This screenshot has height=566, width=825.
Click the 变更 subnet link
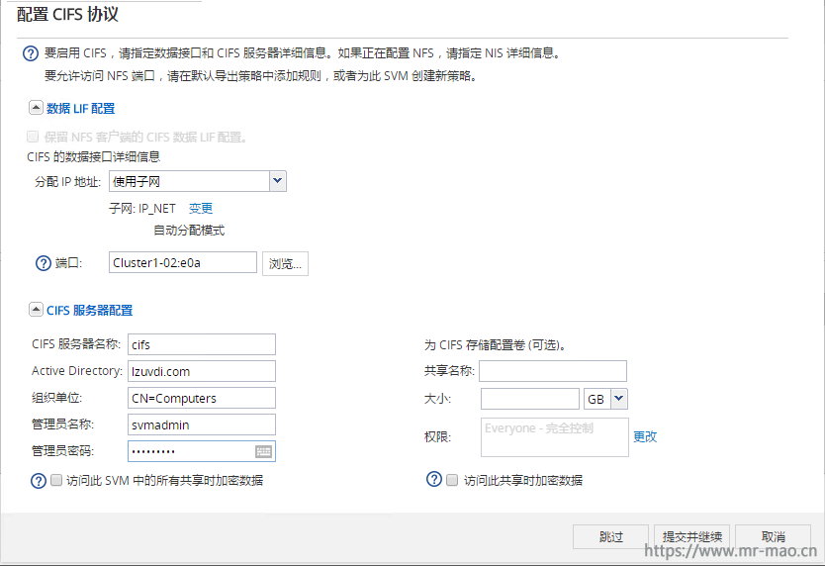[201, 209]
